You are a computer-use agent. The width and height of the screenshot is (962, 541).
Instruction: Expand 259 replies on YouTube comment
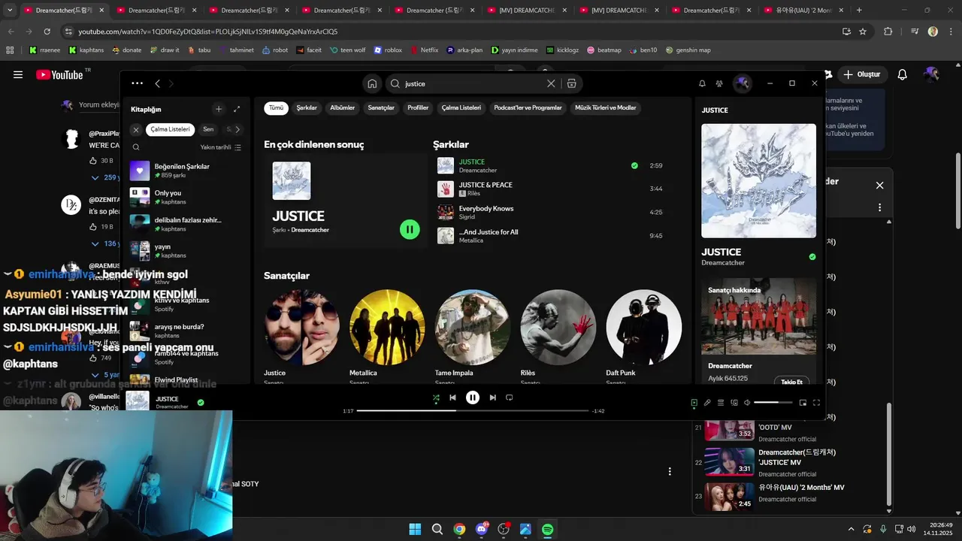point(104,177)
